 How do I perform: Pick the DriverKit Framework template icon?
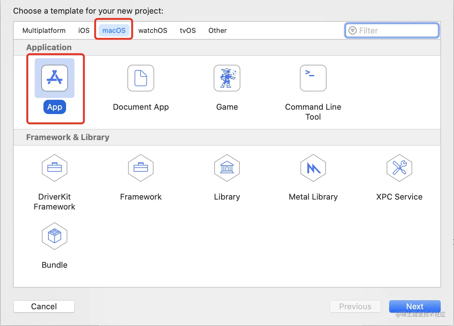coord(55,168)
